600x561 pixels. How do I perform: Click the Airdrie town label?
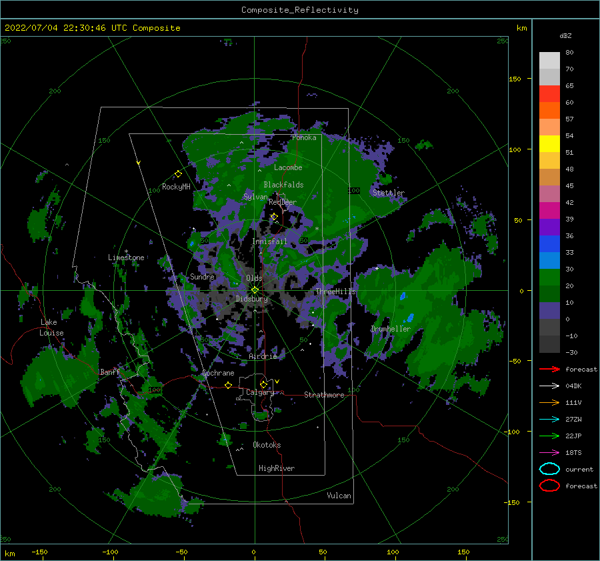(x=263, y=356)
